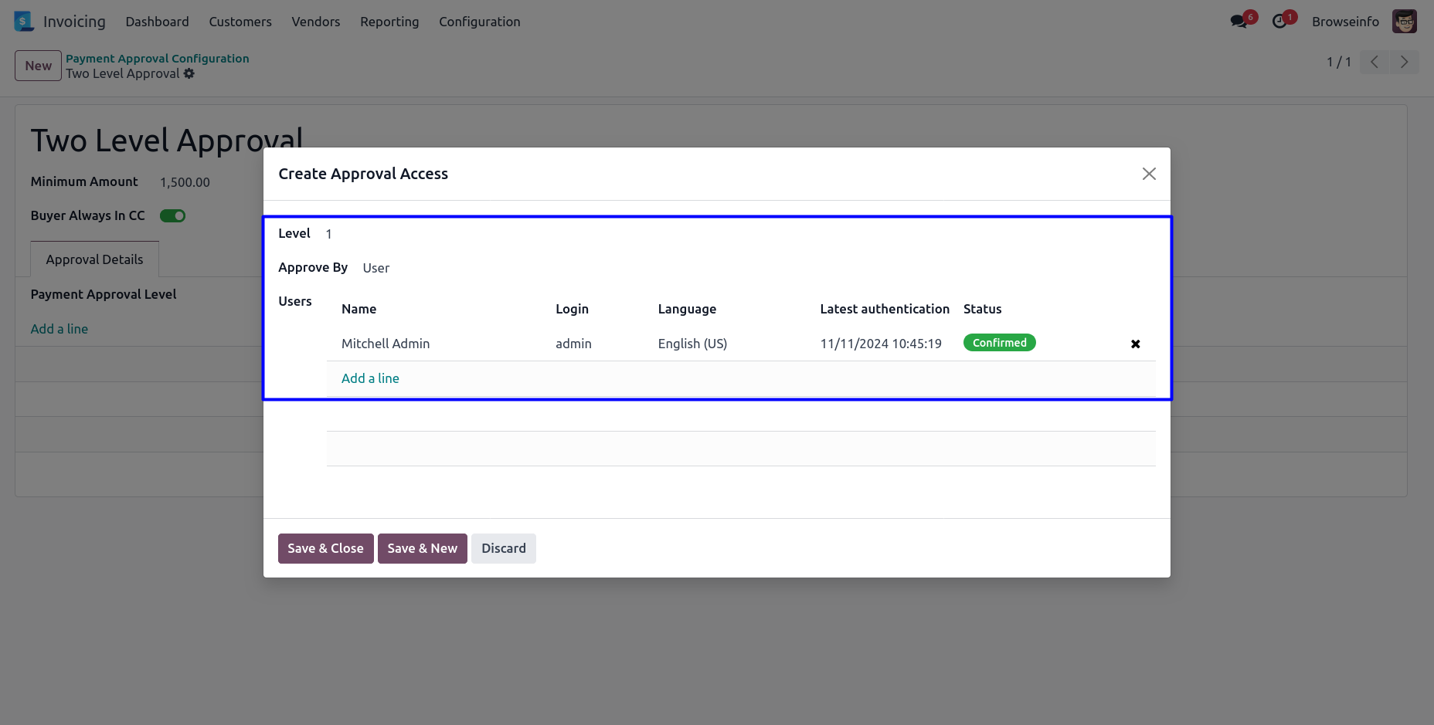Go to next record arrow
Screen dimensions: 1434x725
pos(1404,63)
